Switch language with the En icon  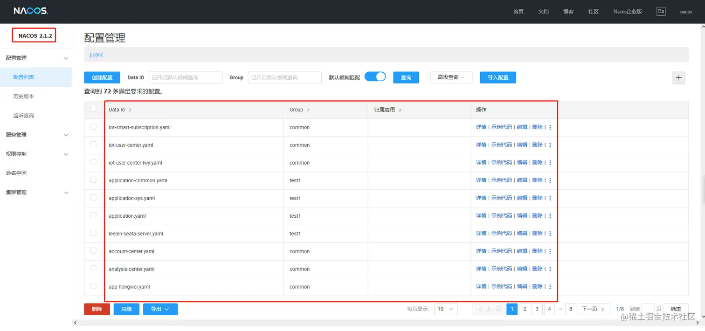point(661,11)
